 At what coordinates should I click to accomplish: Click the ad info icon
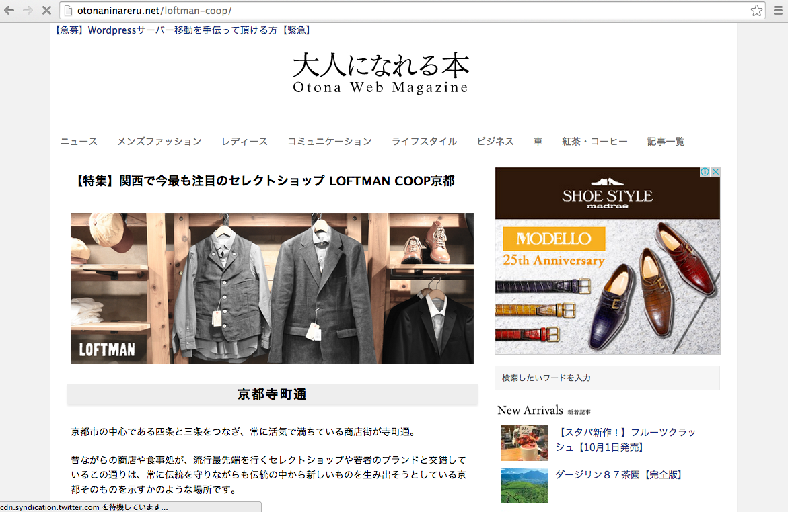click(705, 172)
